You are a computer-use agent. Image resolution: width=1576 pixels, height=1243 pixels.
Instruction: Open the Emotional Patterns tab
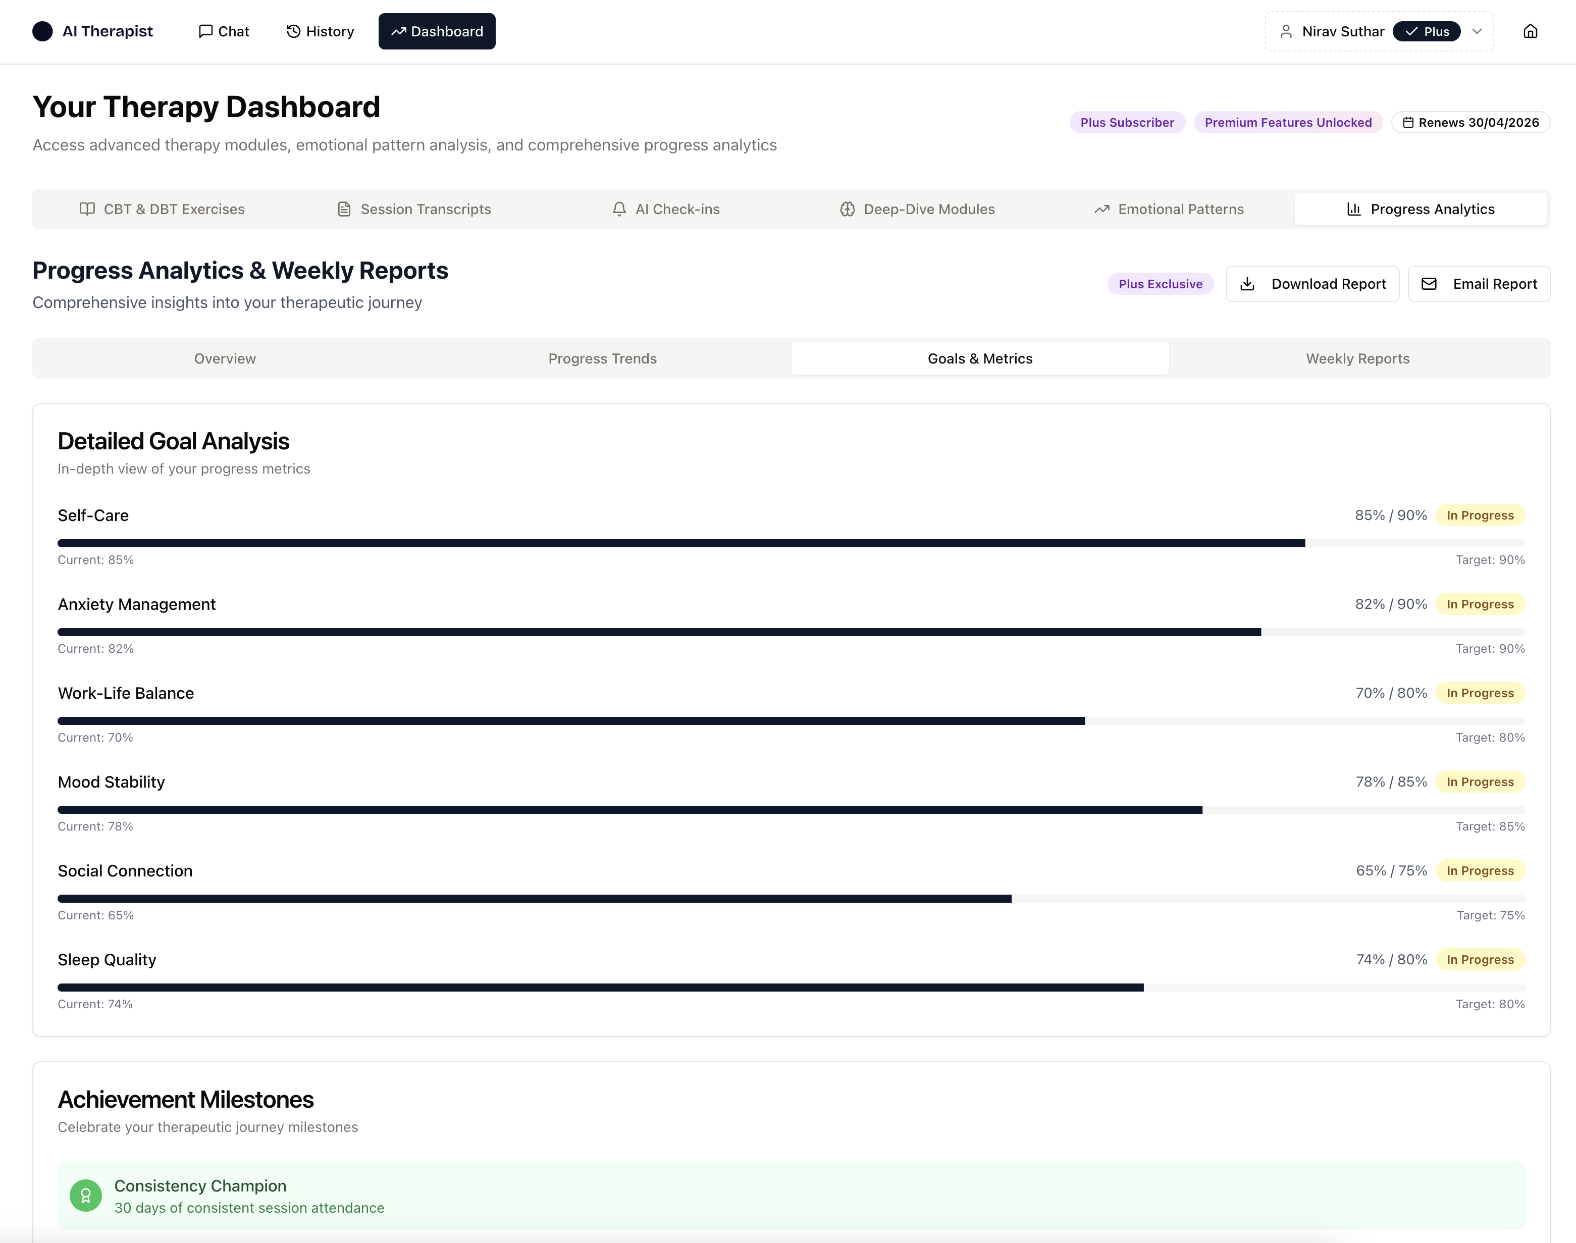[1169, 209]
